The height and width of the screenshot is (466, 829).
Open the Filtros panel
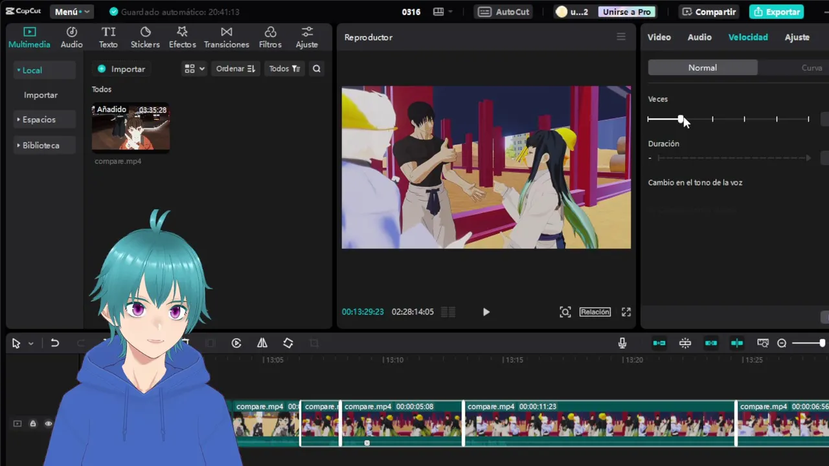270,38
